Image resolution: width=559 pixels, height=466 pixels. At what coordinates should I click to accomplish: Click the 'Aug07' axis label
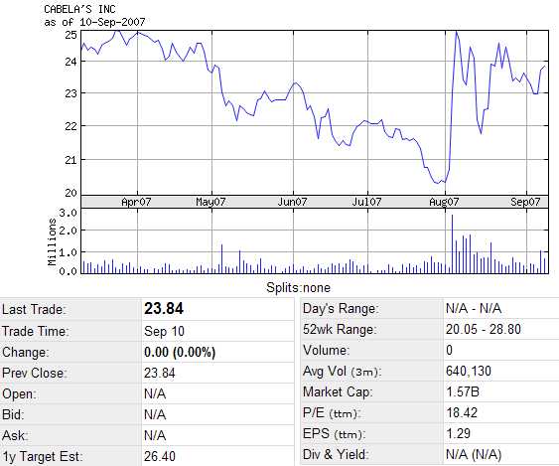(444, 202)
